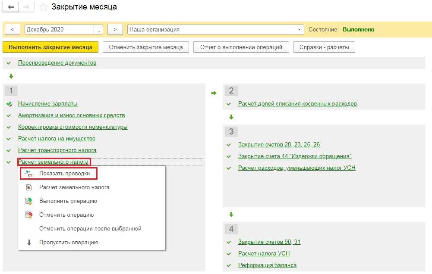Open Реформация баланса operation link
This screenshot has height=274, width=432.
(x=267, y=265)
